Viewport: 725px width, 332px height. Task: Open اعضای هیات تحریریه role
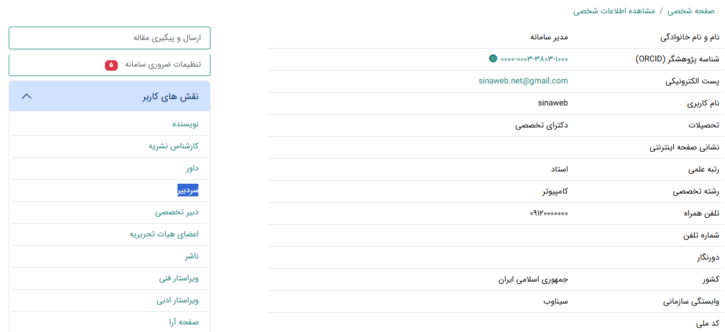coord(164,234)
